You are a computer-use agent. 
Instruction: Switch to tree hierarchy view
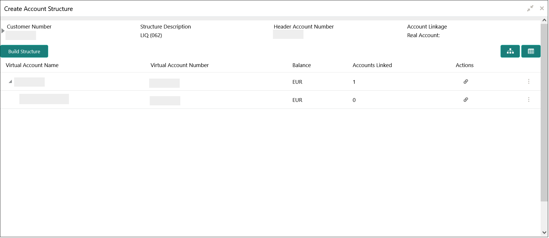pyautogui.click(x=510, y=52)
